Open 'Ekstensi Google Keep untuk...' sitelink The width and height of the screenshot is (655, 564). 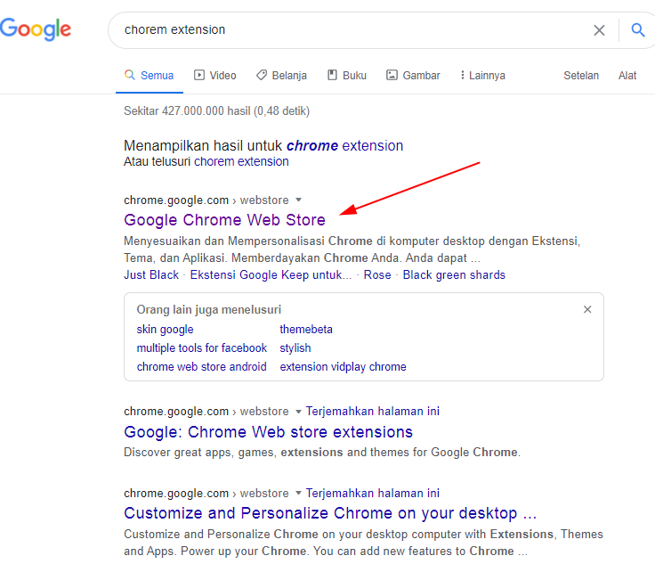click(x=271, y=274)
